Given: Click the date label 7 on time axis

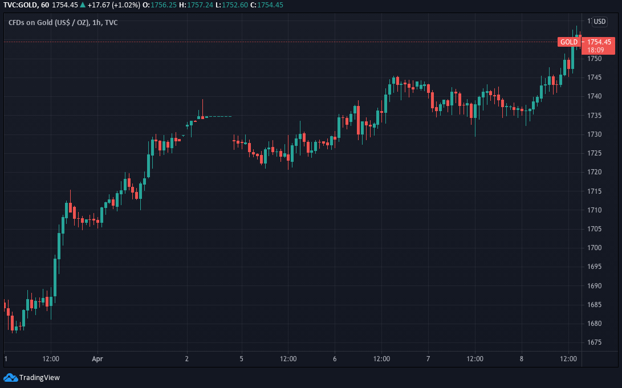Looking at the screenshot, I should [x=428, y=359].
